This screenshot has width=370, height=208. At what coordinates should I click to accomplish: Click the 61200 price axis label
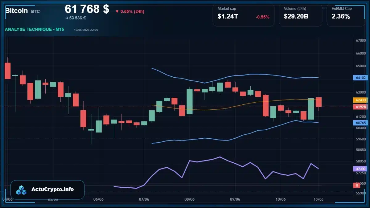[x=360, y=116]
